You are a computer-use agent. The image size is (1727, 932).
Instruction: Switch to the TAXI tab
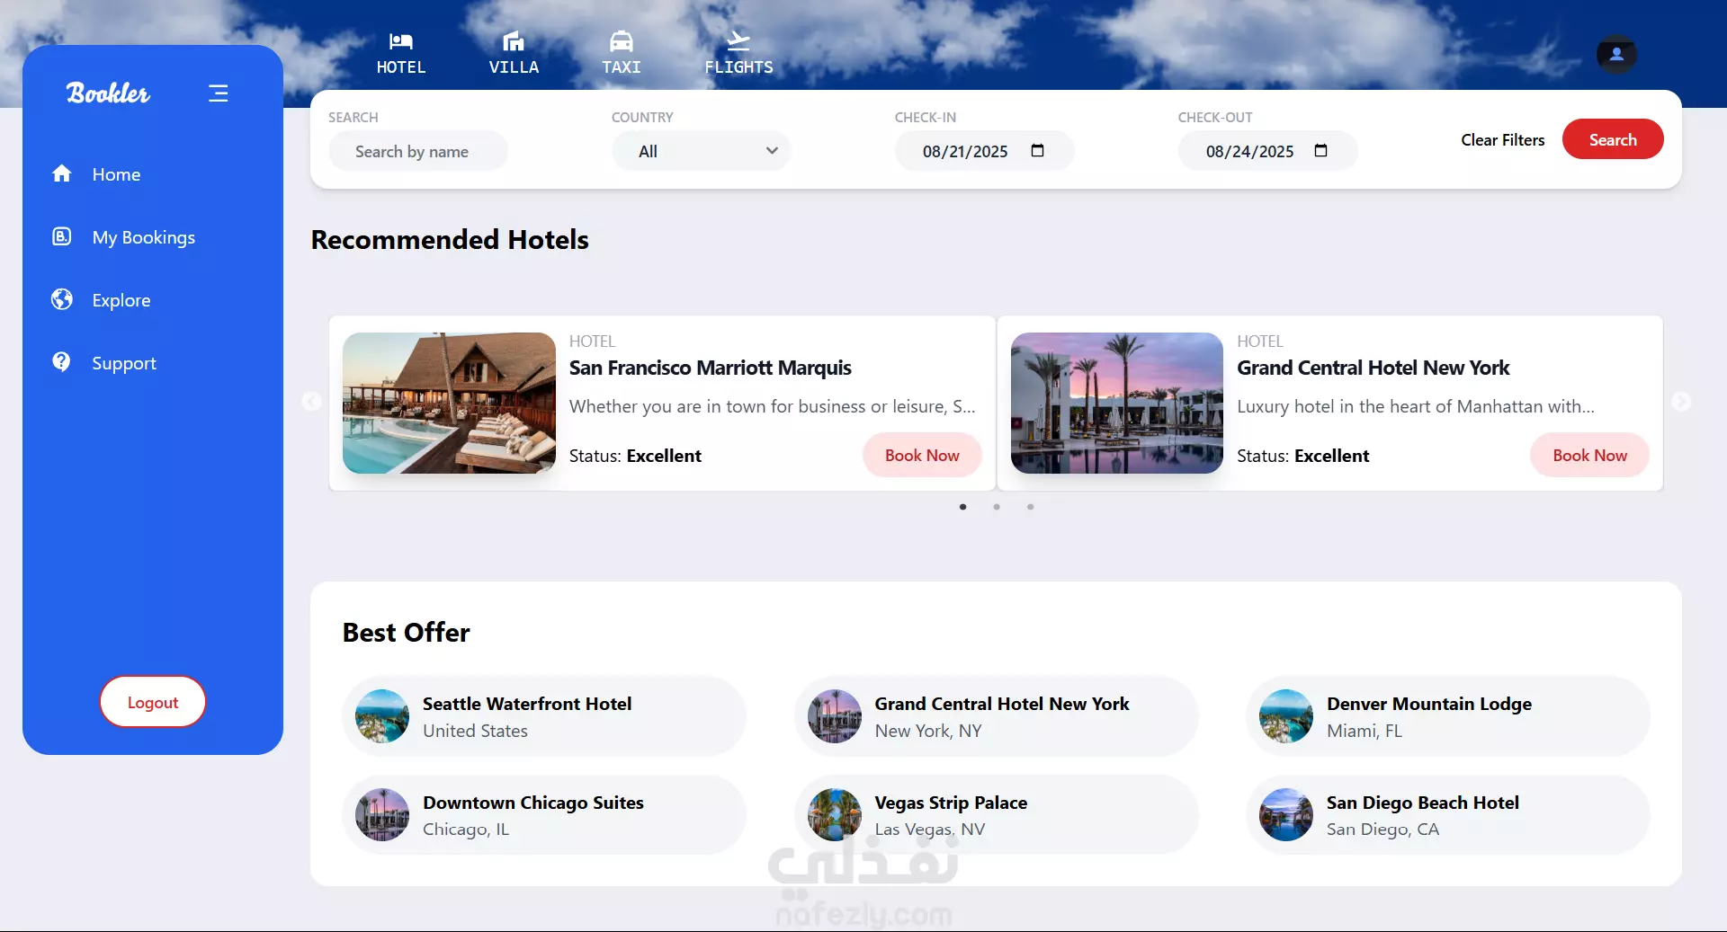(622, 53)
